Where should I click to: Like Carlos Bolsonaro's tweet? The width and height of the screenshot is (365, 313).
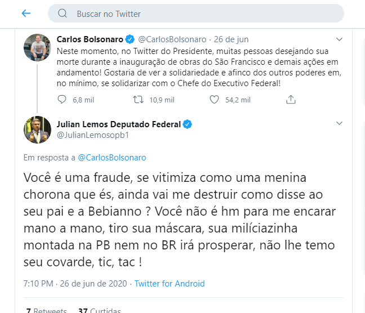[213, 100]
